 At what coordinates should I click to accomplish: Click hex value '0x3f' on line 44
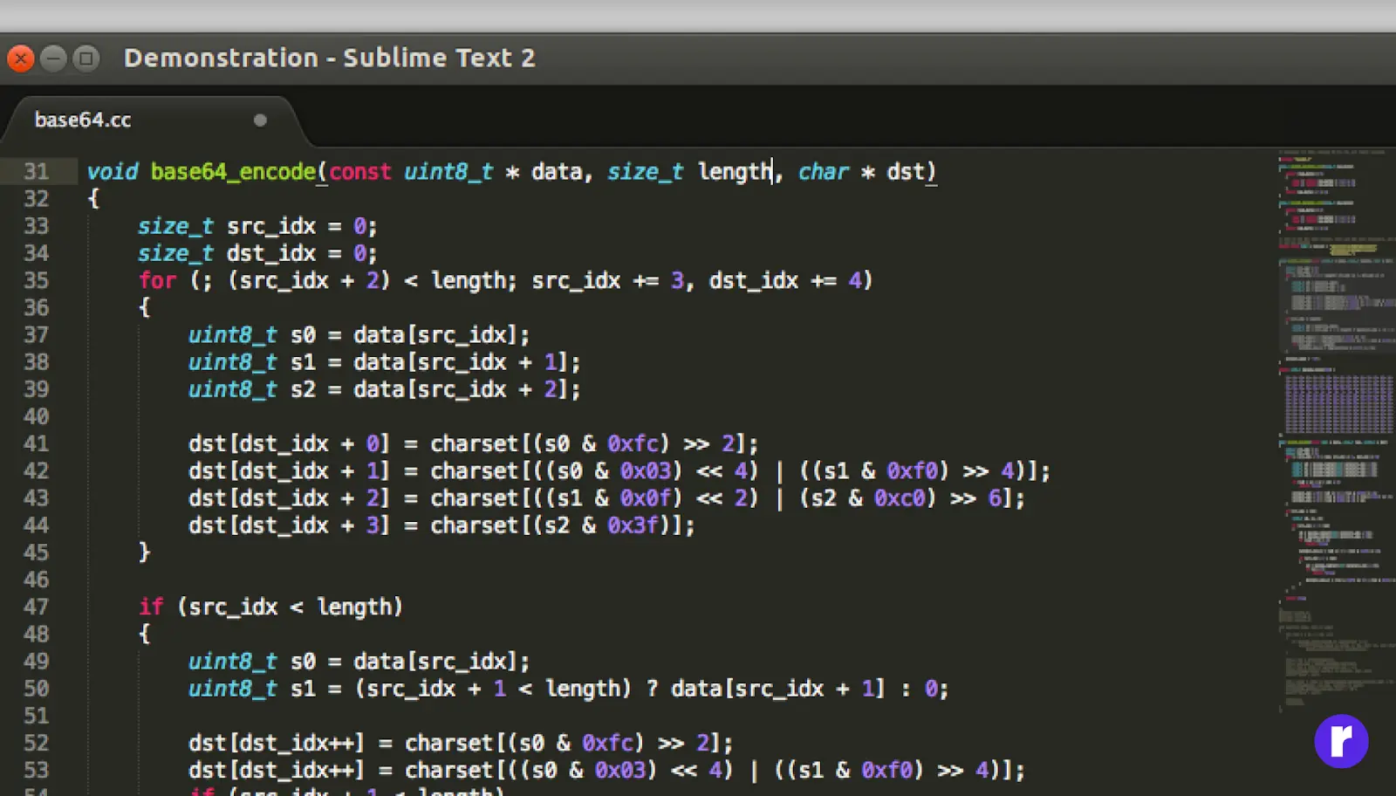tap(633, 525)
